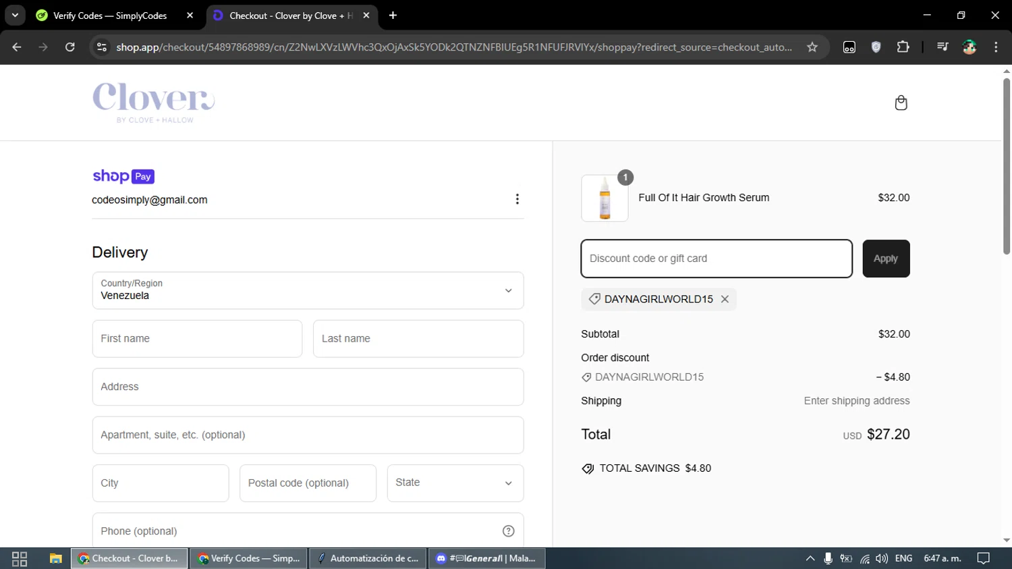The height and width of the screenshot is (569, 1012).
Task: Click the codeosimply@gmail.com email text
Action: point(150,200)
